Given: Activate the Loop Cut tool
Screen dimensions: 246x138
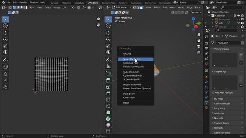Looking at the screenshot, I should click(x=108, y=100).
